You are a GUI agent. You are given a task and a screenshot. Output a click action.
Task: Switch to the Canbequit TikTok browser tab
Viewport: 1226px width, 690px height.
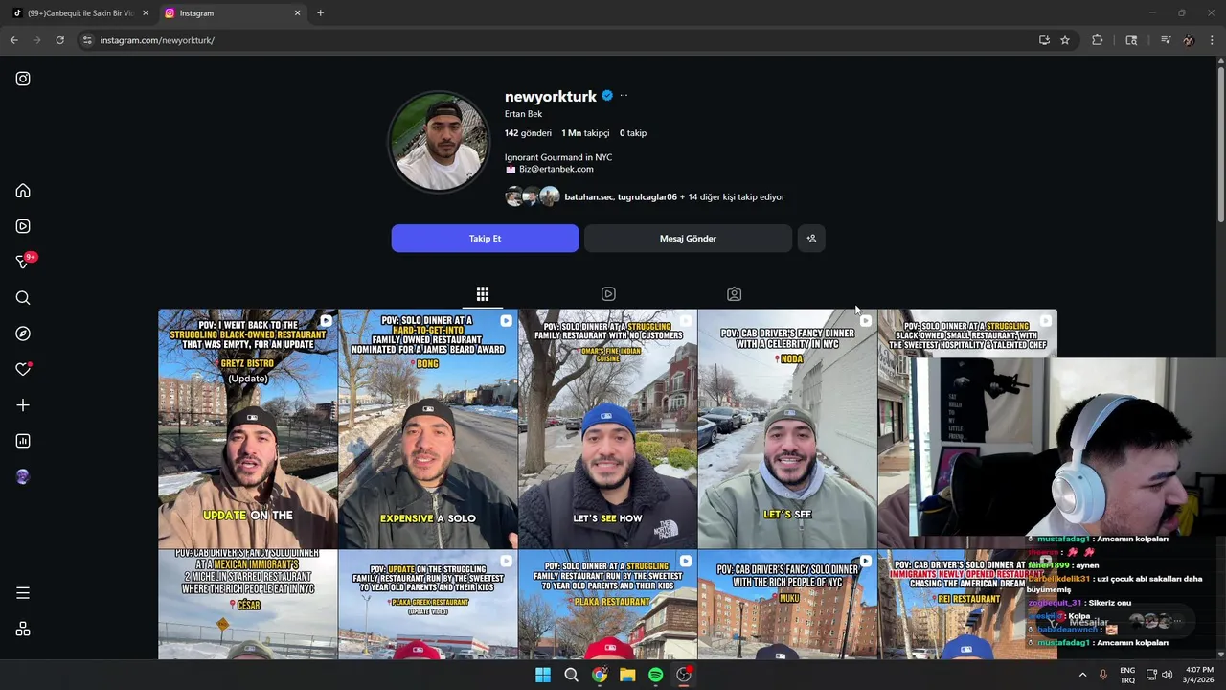pyautogui.click(x=79, y=13)
